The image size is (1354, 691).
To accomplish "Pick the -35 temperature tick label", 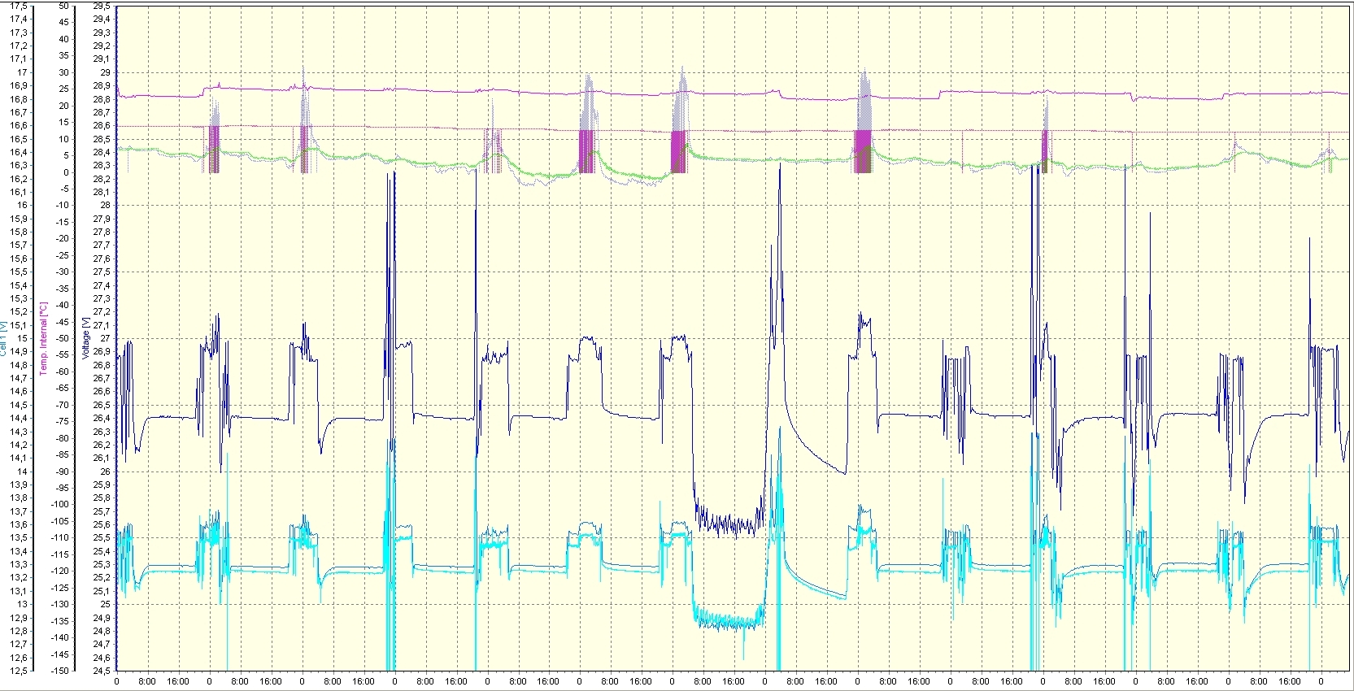I will click(x=63, y=289).
